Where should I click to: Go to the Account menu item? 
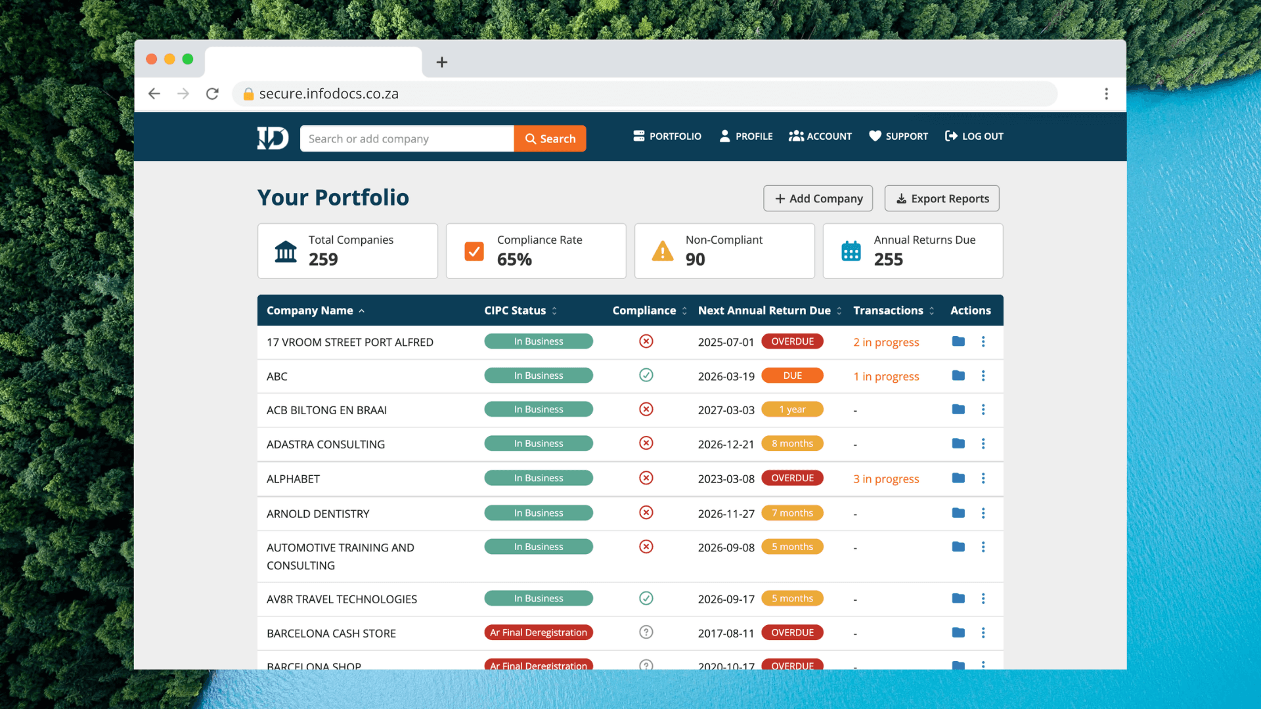tap(820, 137)
